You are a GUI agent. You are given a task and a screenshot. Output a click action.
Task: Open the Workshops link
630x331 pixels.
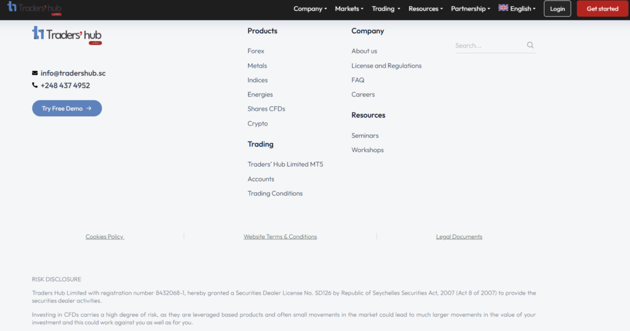368,150
